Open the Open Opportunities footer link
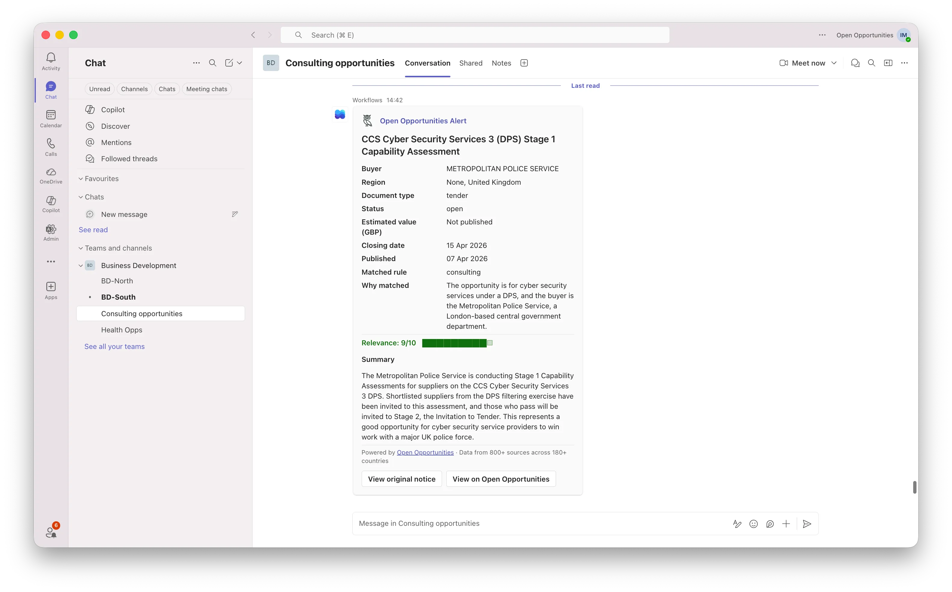Image resolution: width=952 pixels, height=592 pixels. pos(425,452)
